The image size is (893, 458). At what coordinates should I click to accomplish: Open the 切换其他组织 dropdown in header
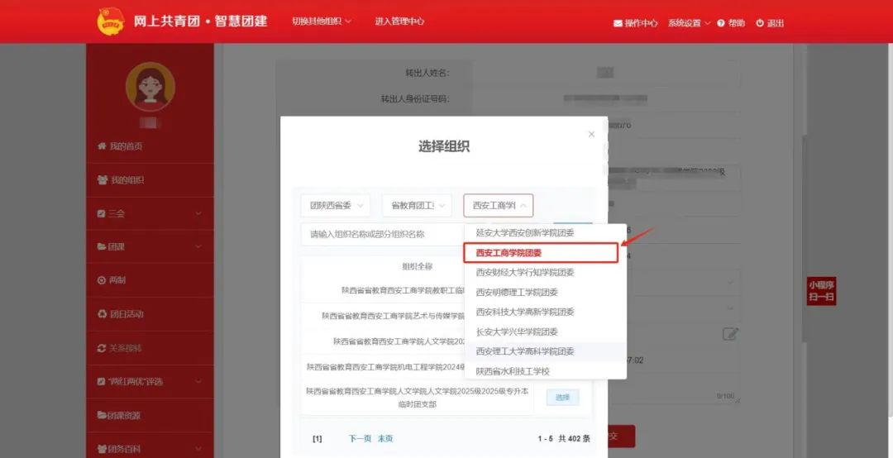click(x=322, y=21)
